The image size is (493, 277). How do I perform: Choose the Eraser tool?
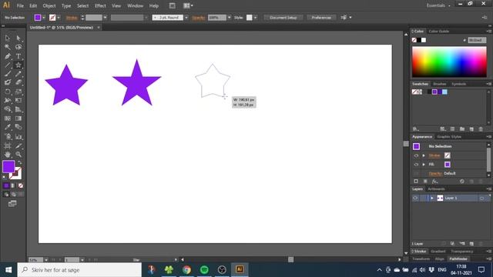coord(18,82)
